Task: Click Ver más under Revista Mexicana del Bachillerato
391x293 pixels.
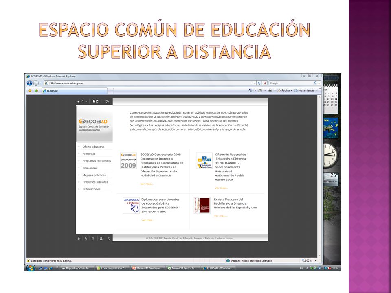Action: (220, 216)
